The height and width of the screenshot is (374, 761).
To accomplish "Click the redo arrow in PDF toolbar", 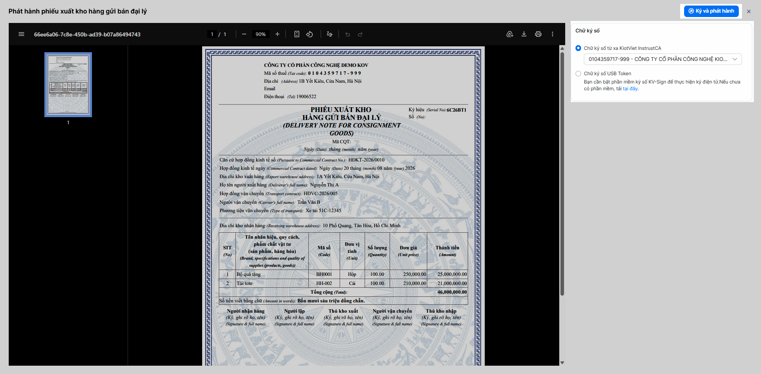I will (360, 34).
